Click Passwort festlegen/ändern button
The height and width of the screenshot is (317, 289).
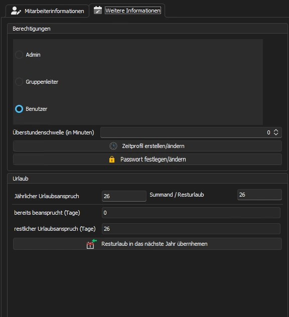(148, 160)
